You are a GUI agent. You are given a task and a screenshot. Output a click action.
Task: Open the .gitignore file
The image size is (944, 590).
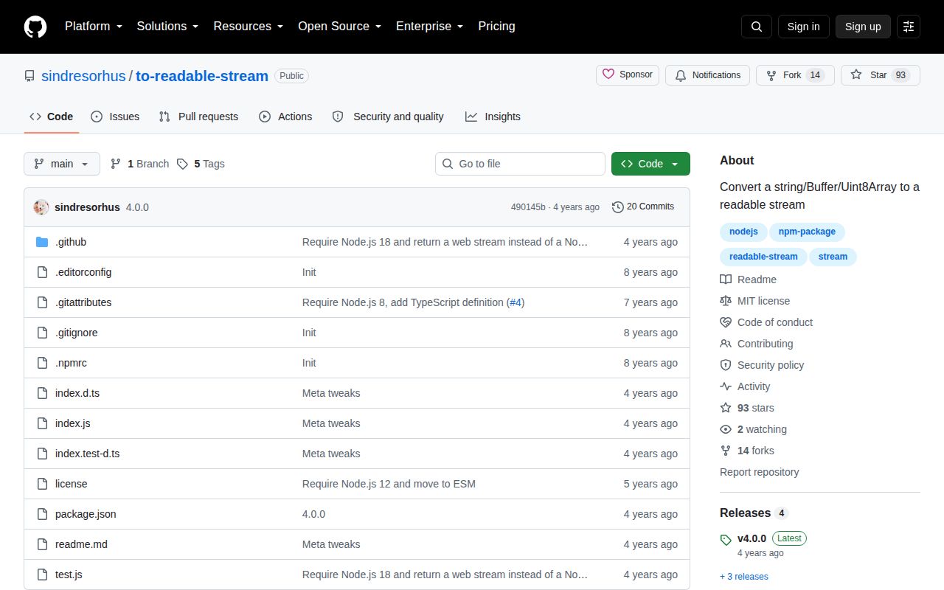pos(76,333)
